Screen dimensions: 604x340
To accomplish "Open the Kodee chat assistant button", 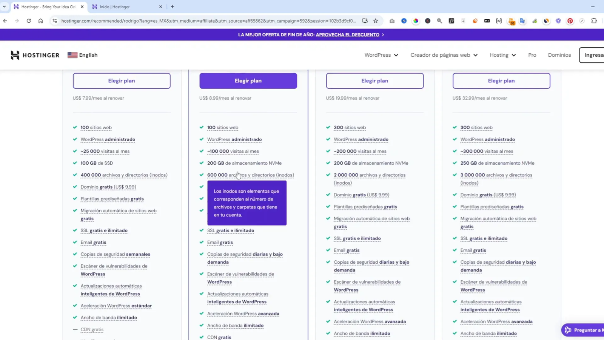I will point(583,330).
